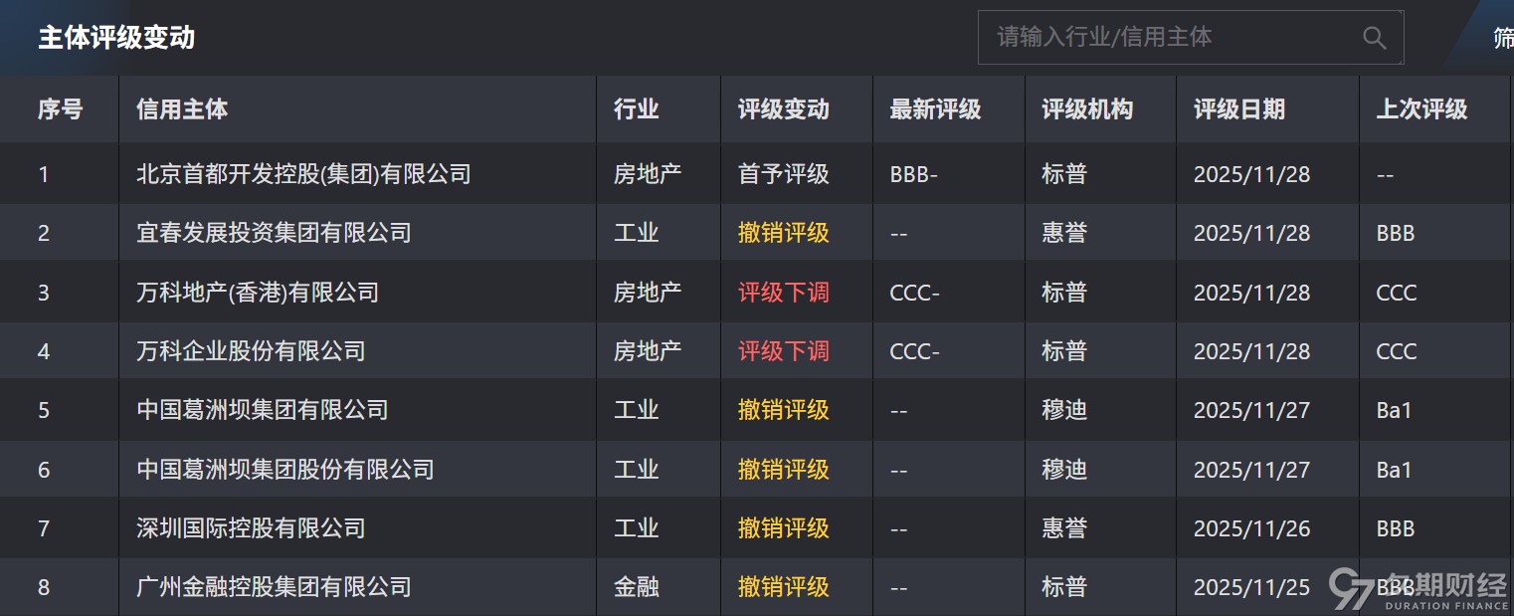Image resolution: width=1514 pixels, height=616 pixels.
Task: Select 万科地产(香港)有限公司 row
Action: click(258, 293)
